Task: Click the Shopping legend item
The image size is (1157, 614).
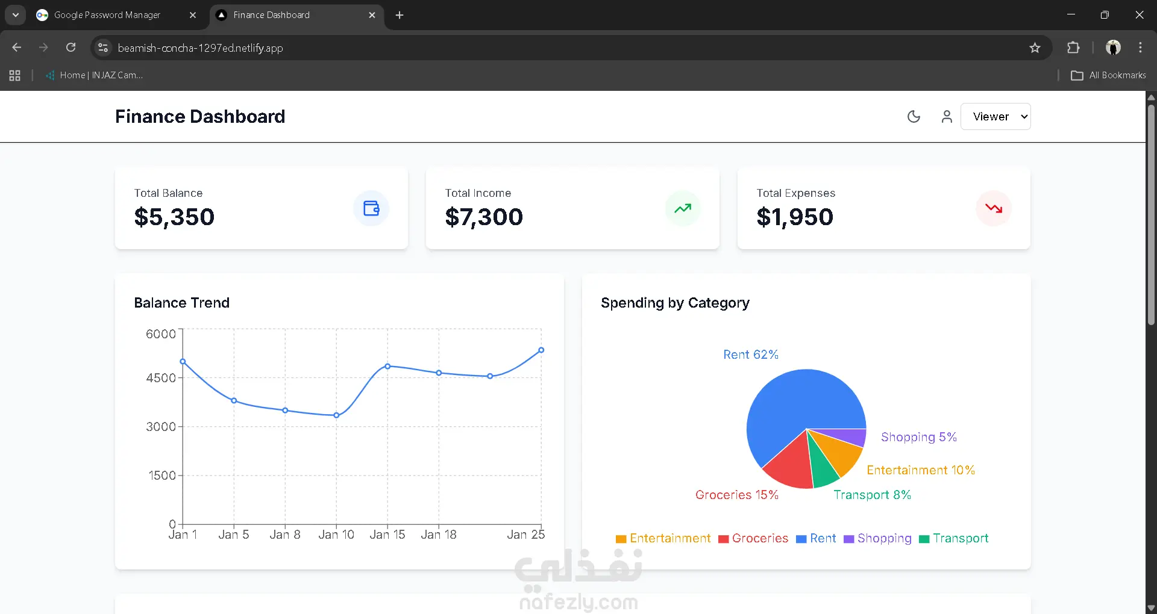Action: [x=877, y=538]
